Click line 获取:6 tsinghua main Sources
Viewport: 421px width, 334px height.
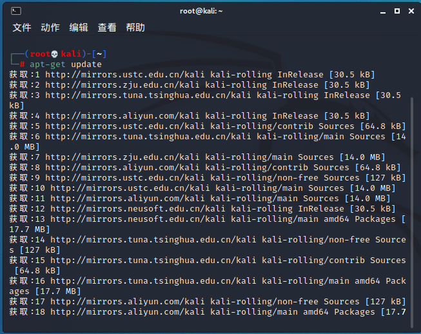point(208,142)
